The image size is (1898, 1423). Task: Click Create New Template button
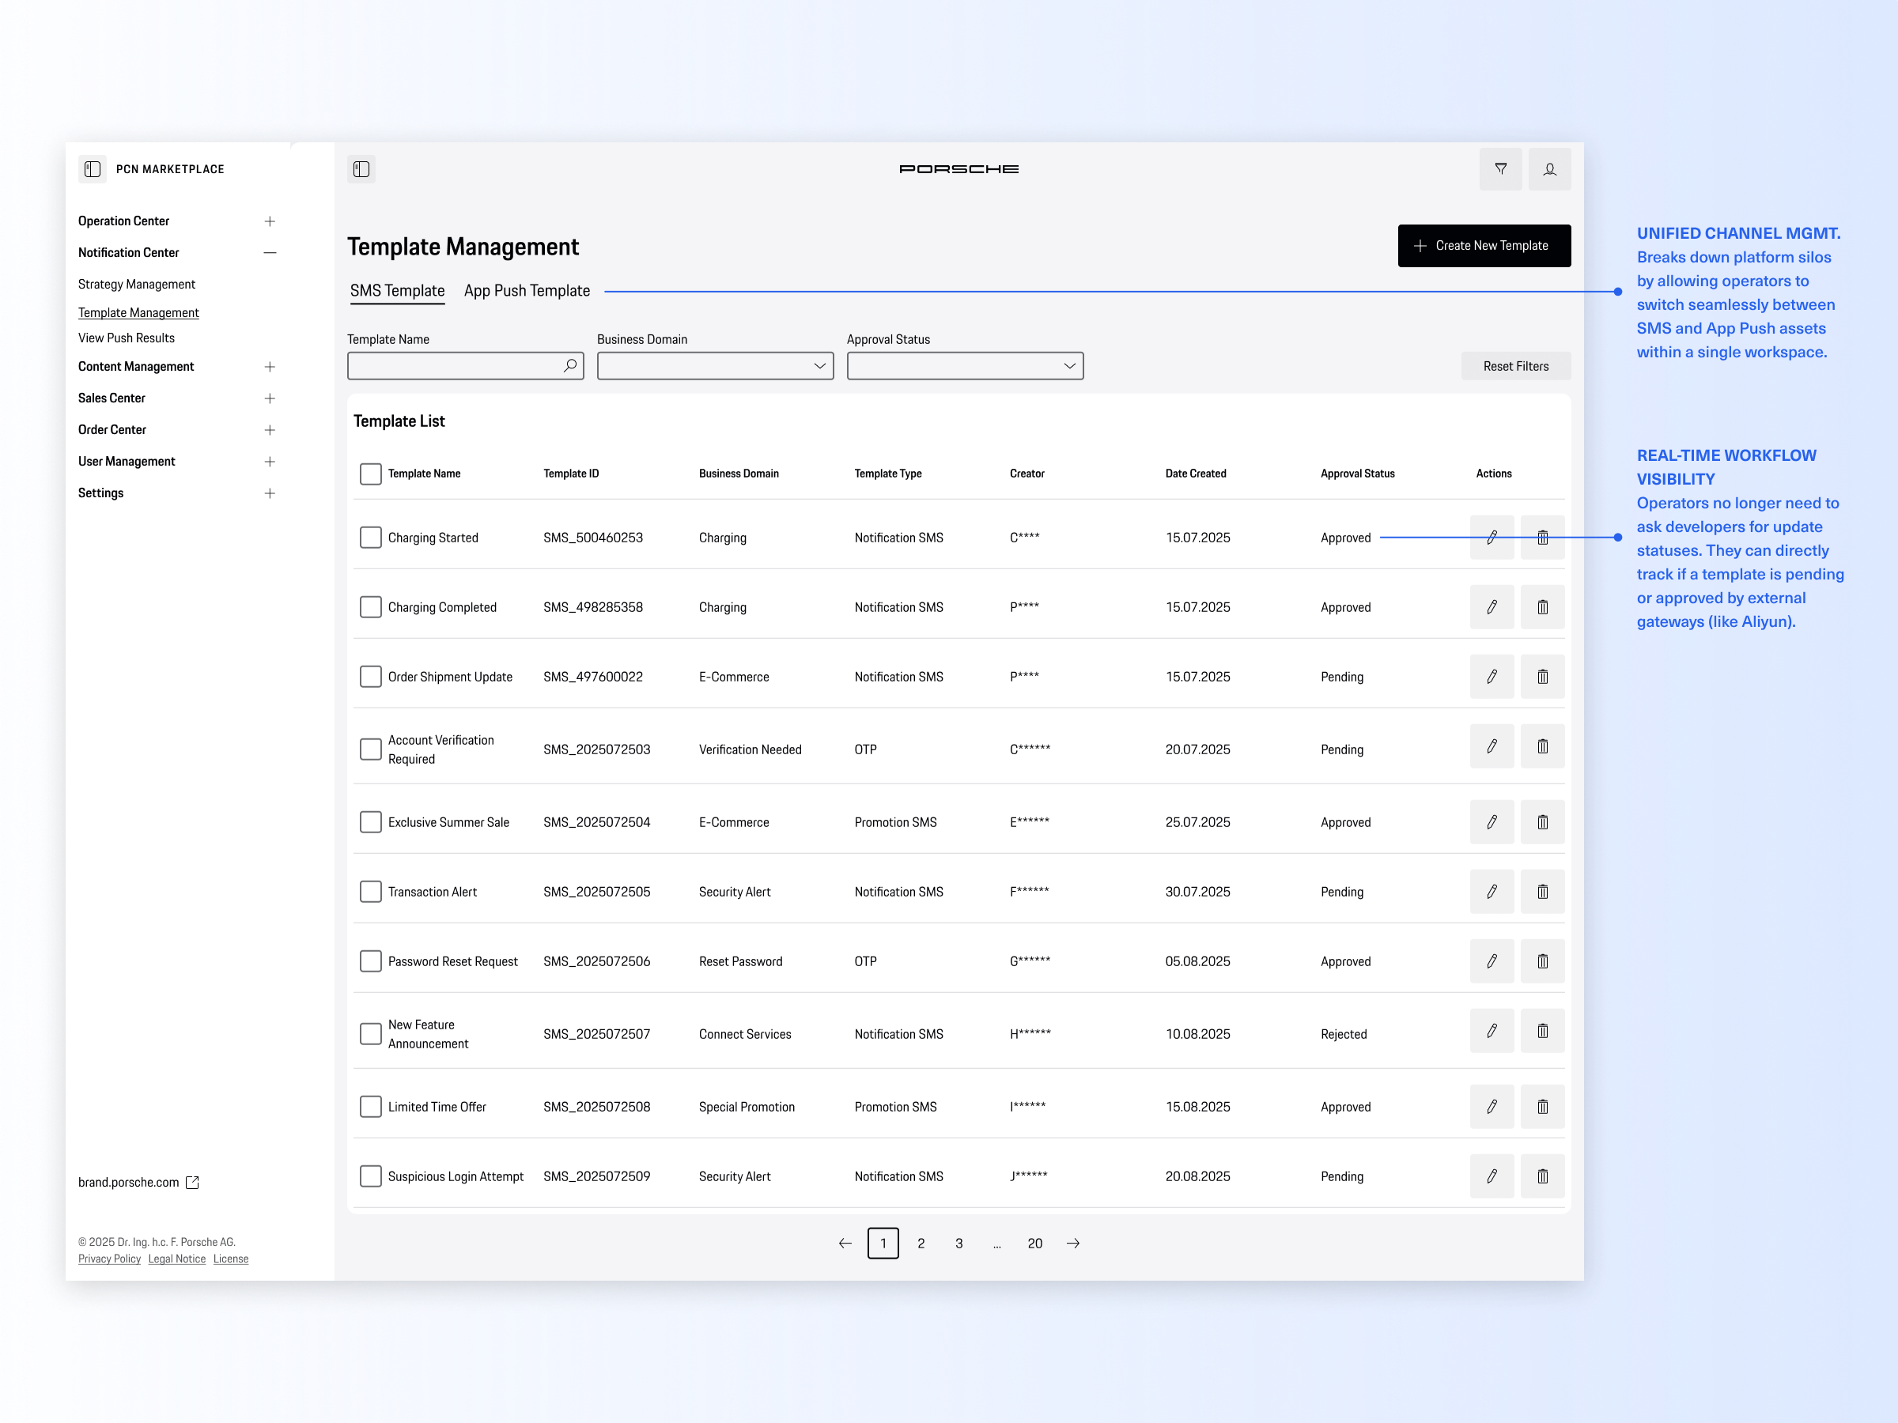coord(1484,246)
